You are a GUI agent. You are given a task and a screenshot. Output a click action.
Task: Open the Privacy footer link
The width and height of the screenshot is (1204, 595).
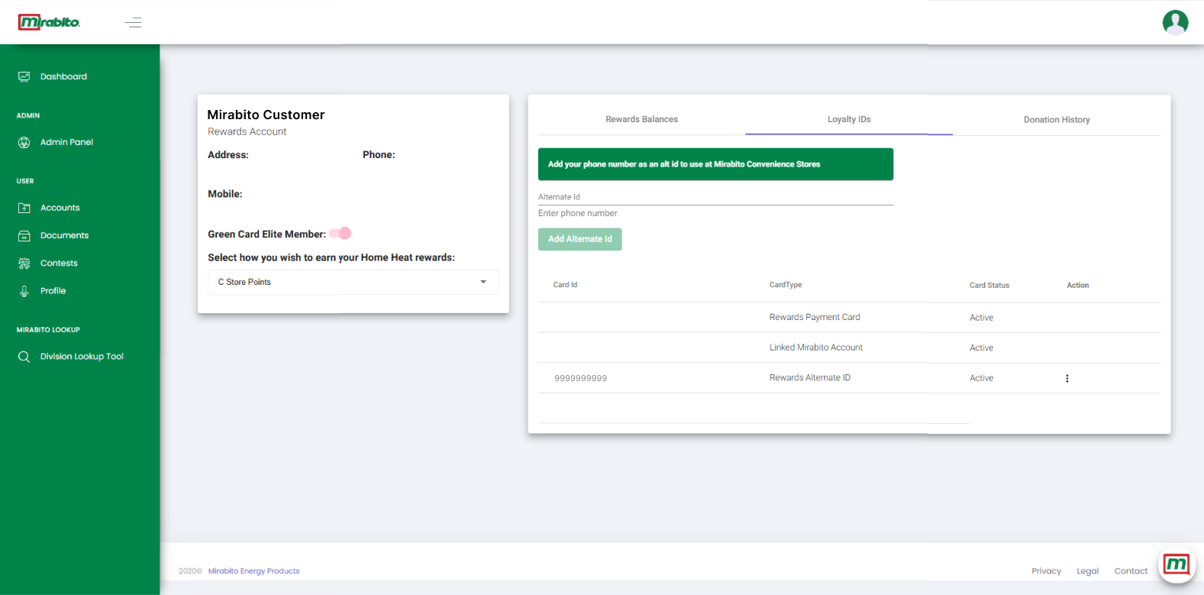click(1046, 571)
